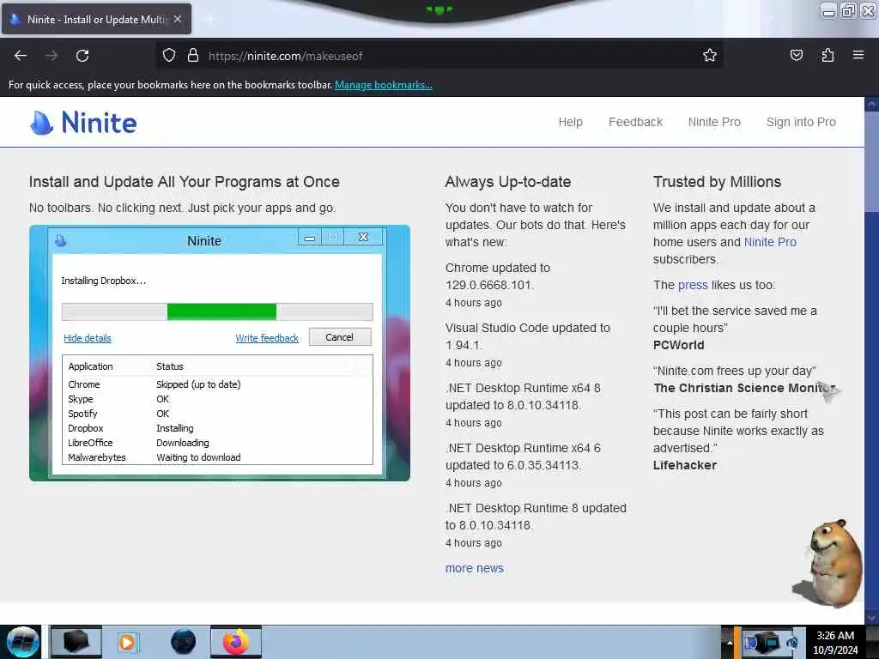Click the page vertical scrollbar thumb
Image resolution: width=879 pixels, height=659 pixels.
click(x=872, y=162)
